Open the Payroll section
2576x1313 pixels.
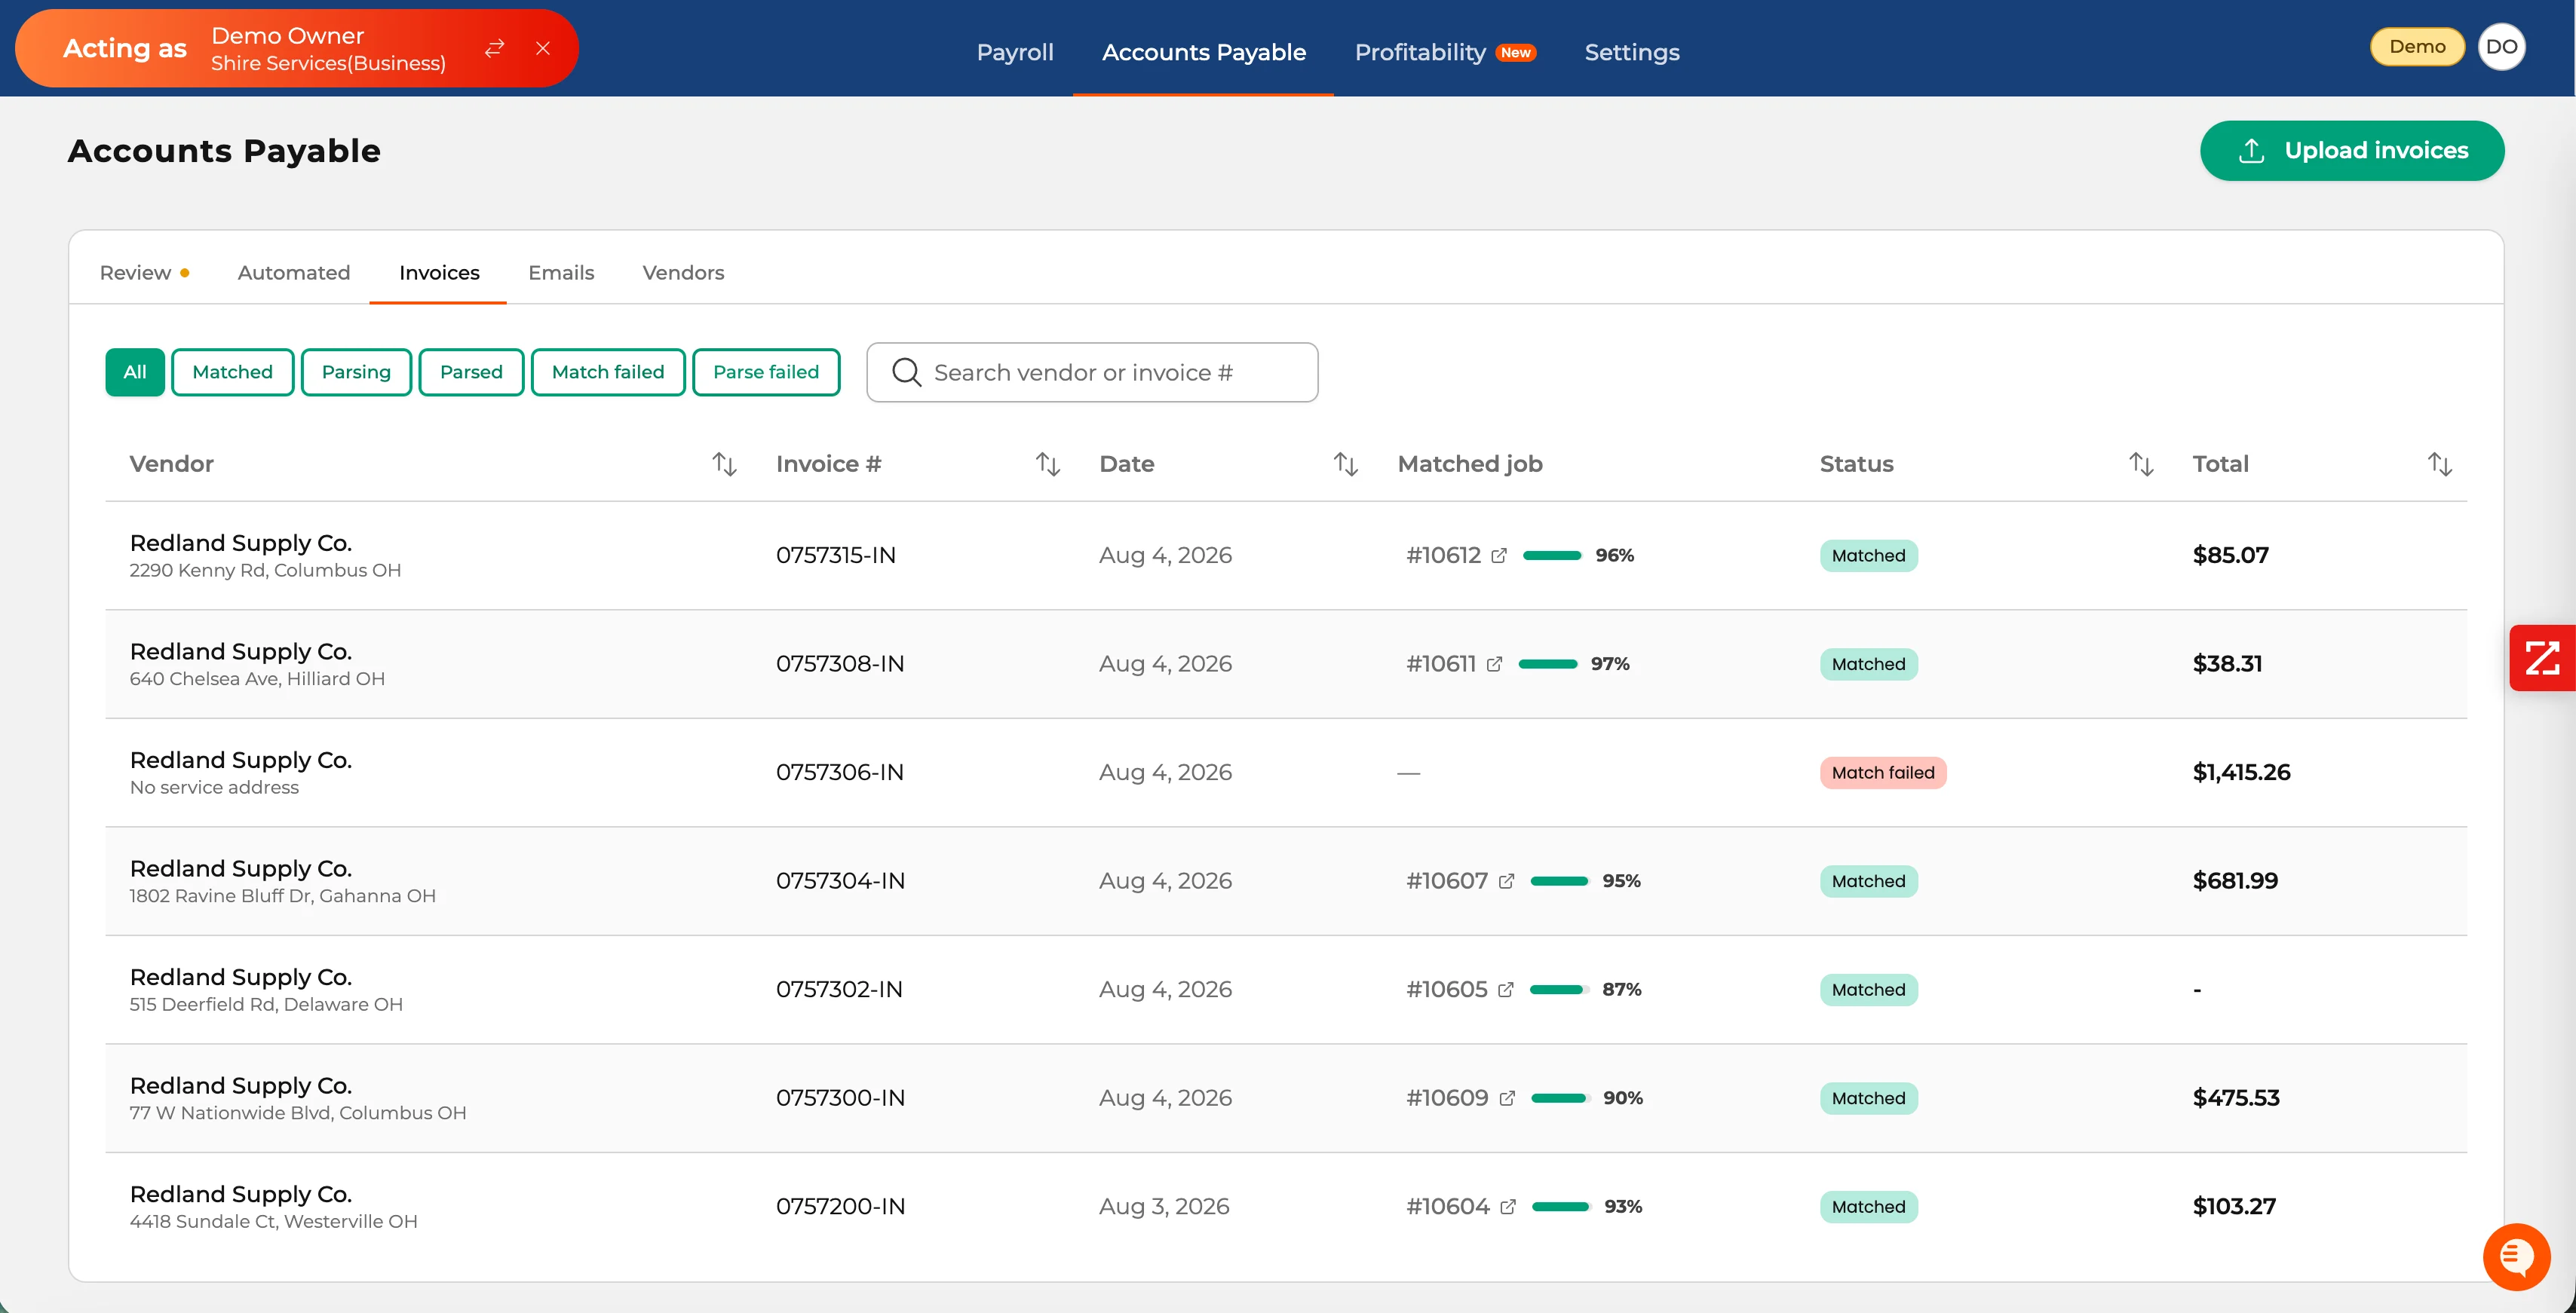click(1015, 52)
